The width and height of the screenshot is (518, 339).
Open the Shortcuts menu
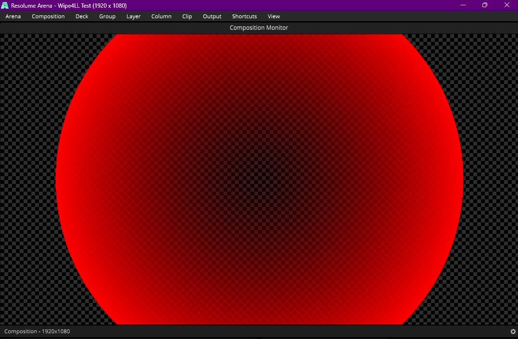(245, 16)
